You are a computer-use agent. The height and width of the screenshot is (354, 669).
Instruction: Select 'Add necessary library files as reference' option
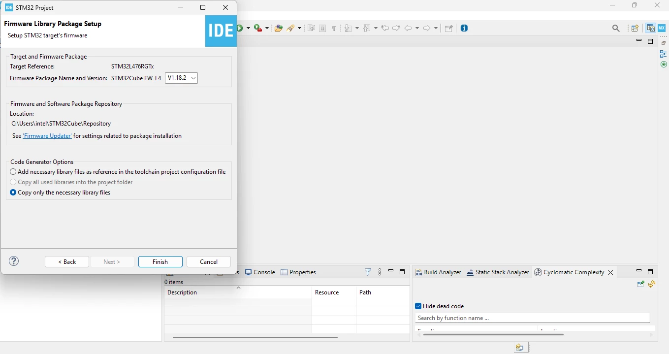coord(118,172)
